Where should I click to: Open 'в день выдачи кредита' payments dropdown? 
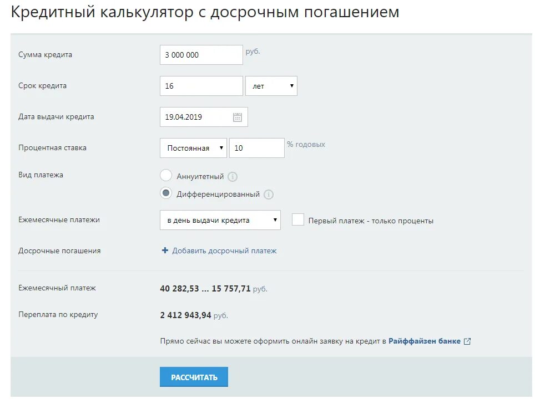click(x=220, y=220)
